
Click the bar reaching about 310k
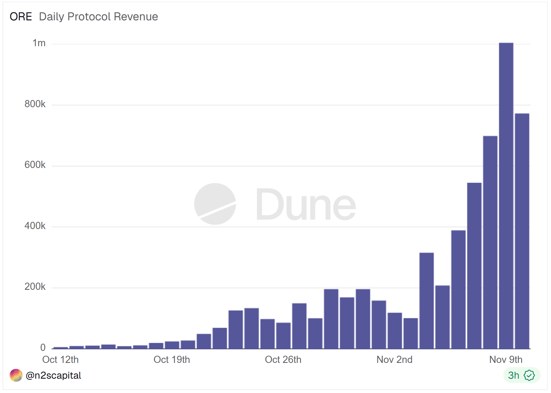click(426, 300)
